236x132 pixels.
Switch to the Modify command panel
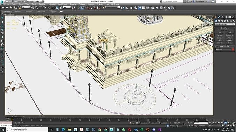coord(219,17)
